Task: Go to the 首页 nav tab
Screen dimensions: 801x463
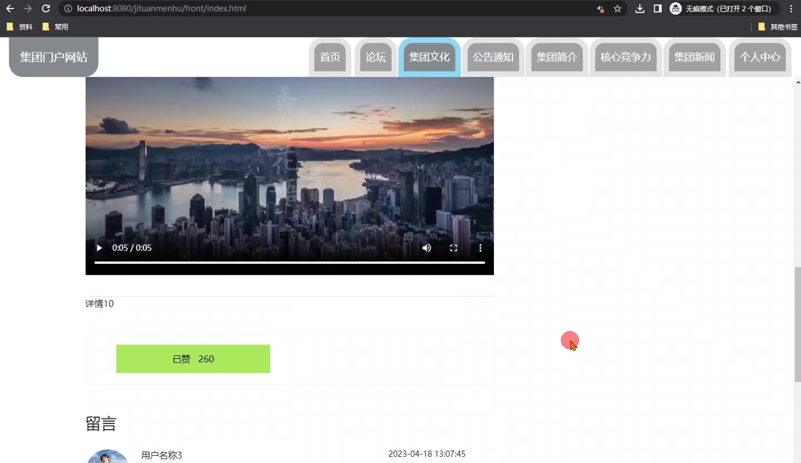Action: [x=330, y=57]
